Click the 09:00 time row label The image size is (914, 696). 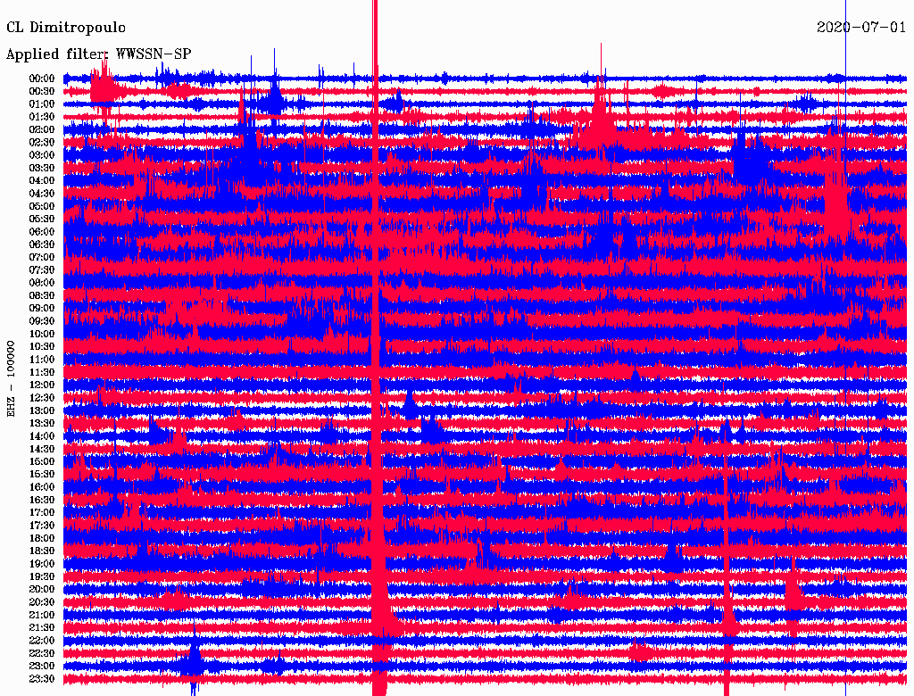click(x=42, y=309)
